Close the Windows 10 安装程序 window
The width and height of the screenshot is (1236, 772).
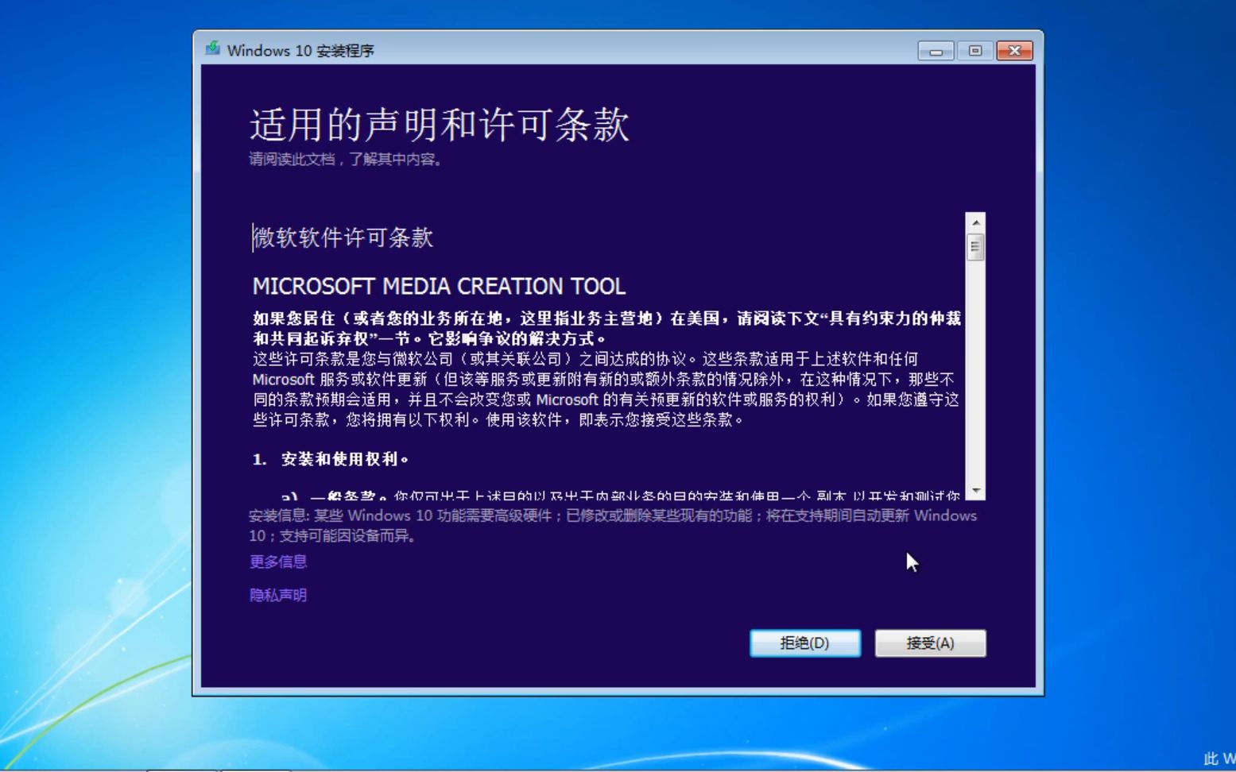(x=1014, y=50)
